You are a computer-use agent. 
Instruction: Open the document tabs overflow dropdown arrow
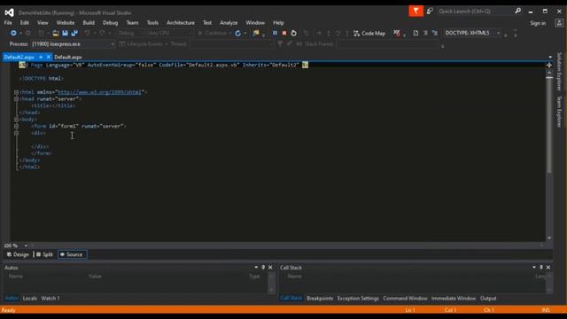(x=550, y=57)
